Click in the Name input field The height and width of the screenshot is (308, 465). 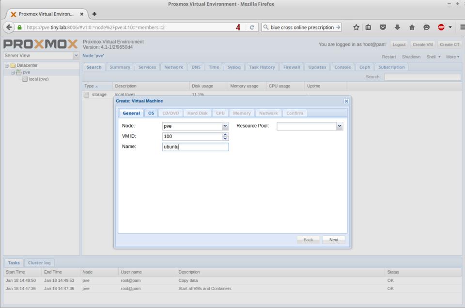tap(195, 147)
